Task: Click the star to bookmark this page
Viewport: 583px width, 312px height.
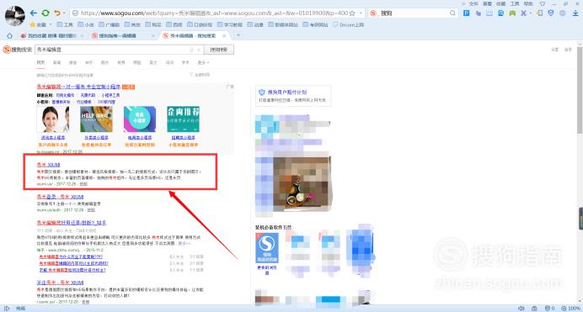Action: pyautogui.click(x=352, y=13)
